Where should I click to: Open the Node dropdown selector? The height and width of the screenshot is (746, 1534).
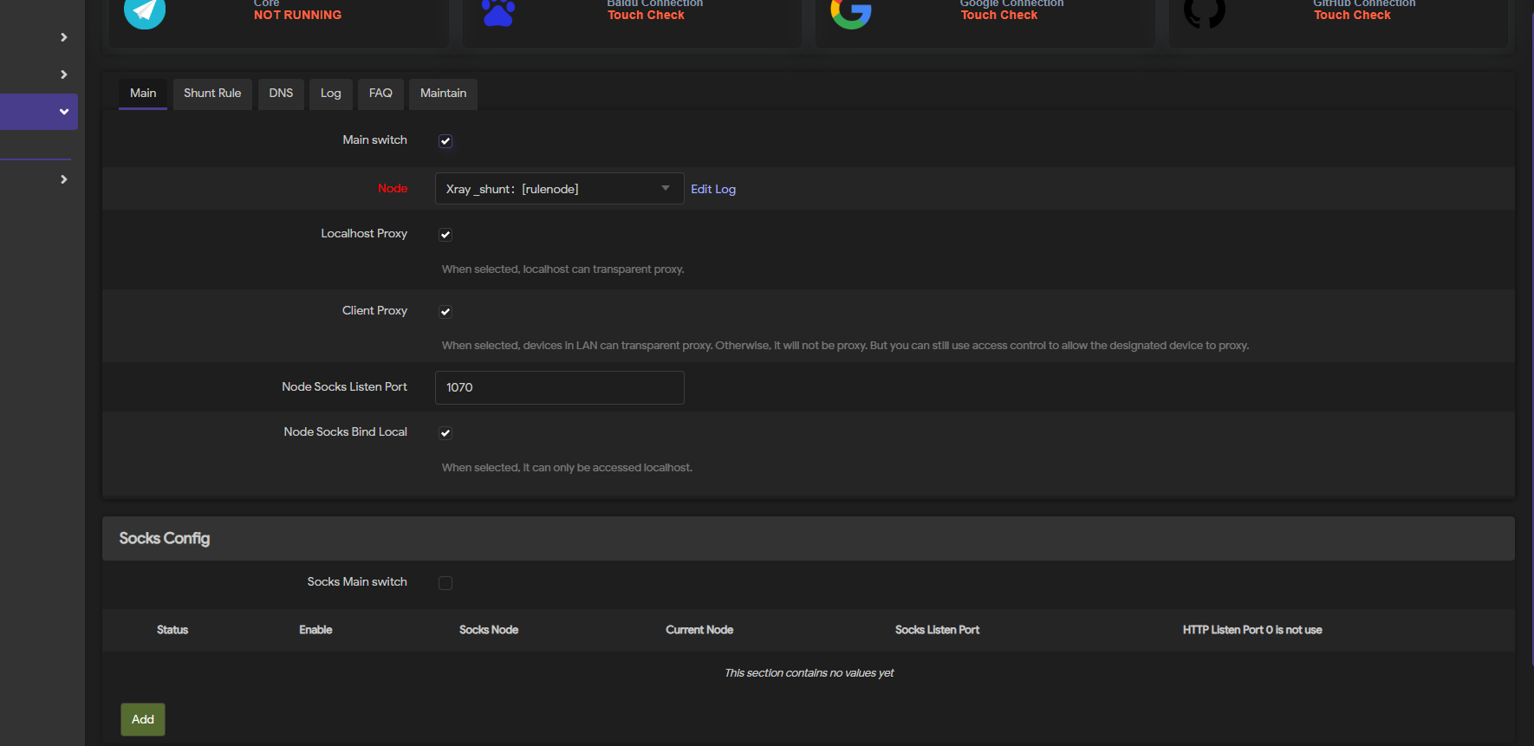pyautogui.click(x=559, y=189)
